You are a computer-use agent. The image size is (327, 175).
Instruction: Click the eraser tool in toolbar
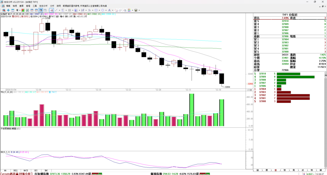tap(120, 10)
